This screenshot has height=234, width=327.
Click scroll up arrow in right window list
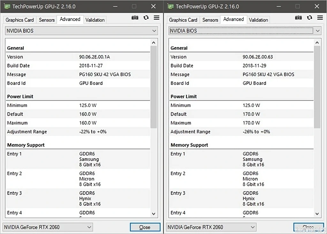317,43
